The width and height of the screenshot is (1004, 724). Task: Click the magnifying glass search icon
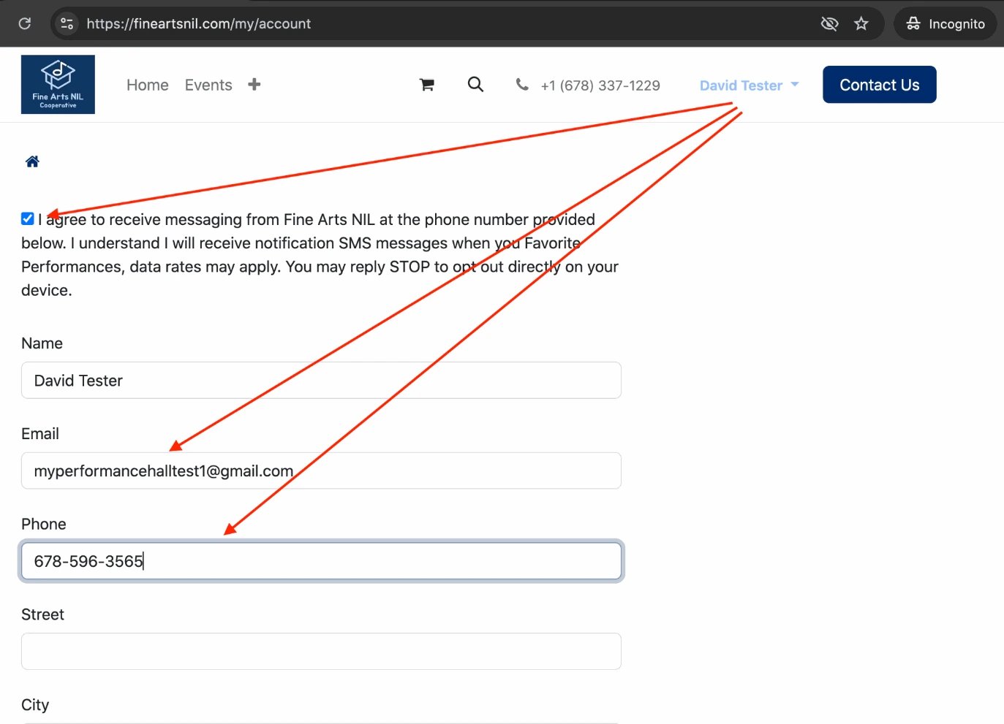tap(475, 85)
